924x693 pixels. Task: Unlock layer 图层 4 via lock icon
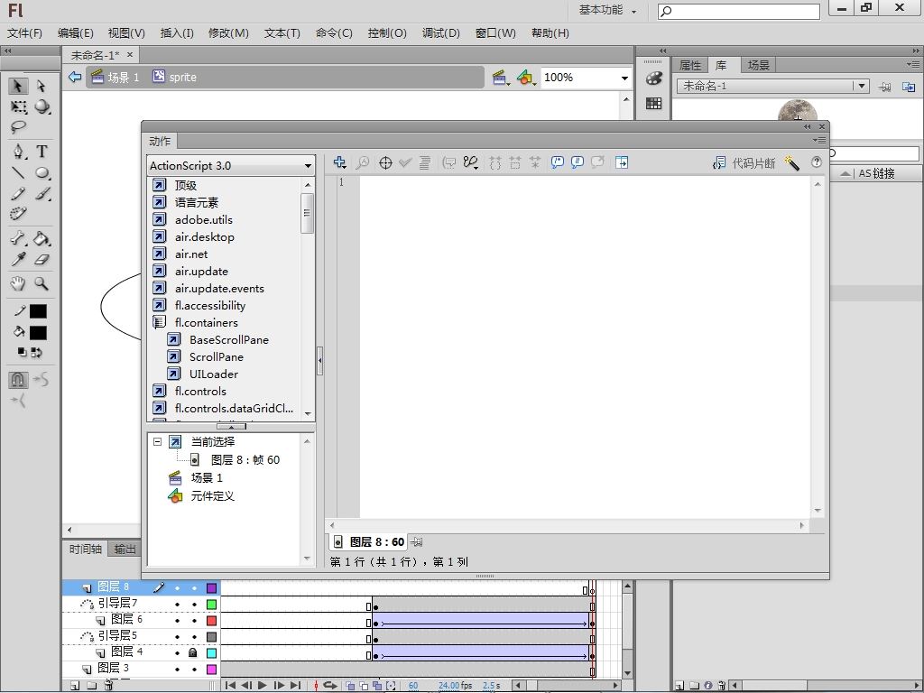tap(192, 651)
